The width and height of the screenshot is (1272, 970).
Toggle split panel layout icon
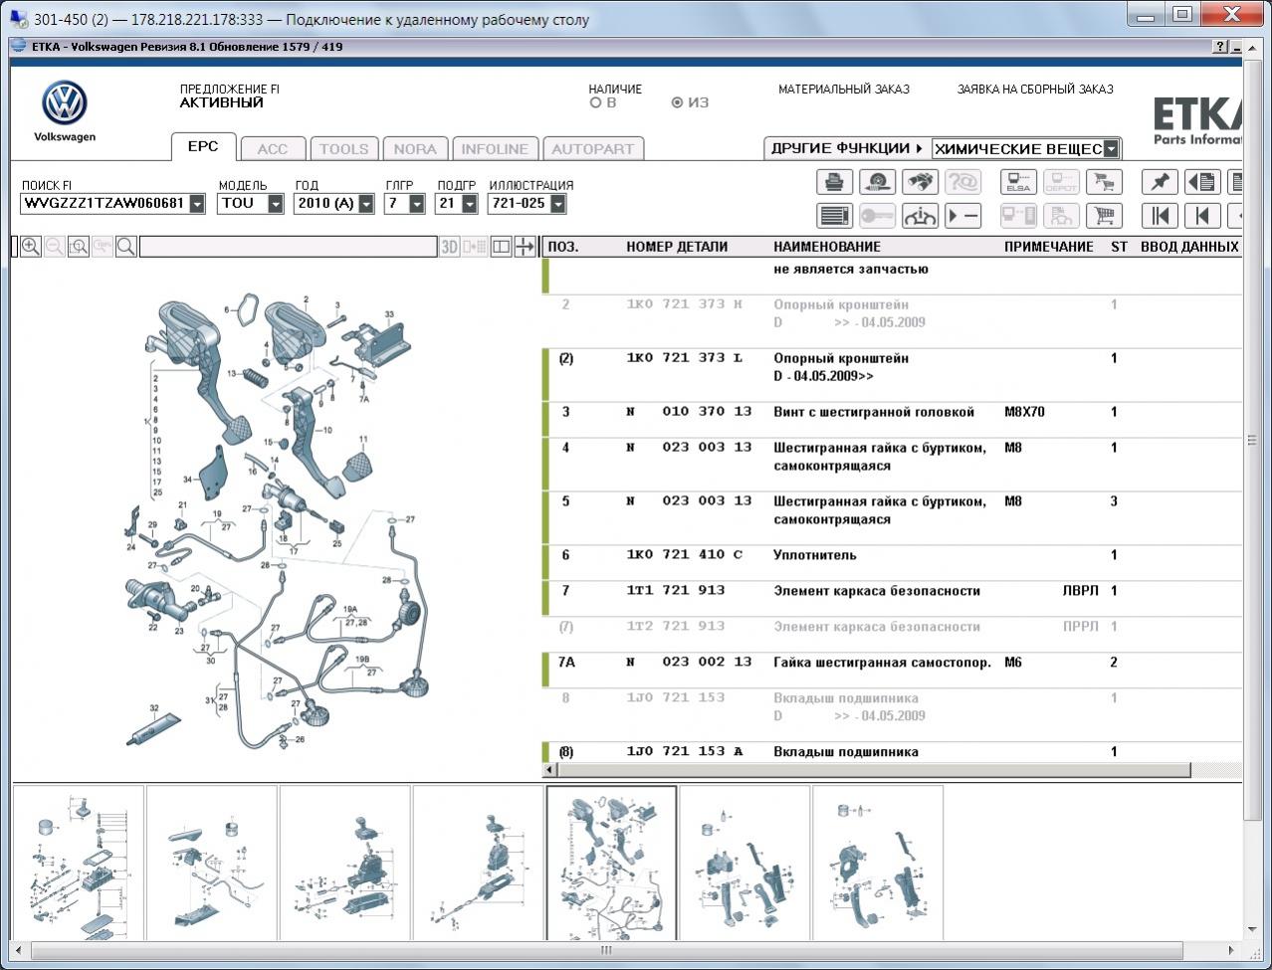(x=502, y=247)
